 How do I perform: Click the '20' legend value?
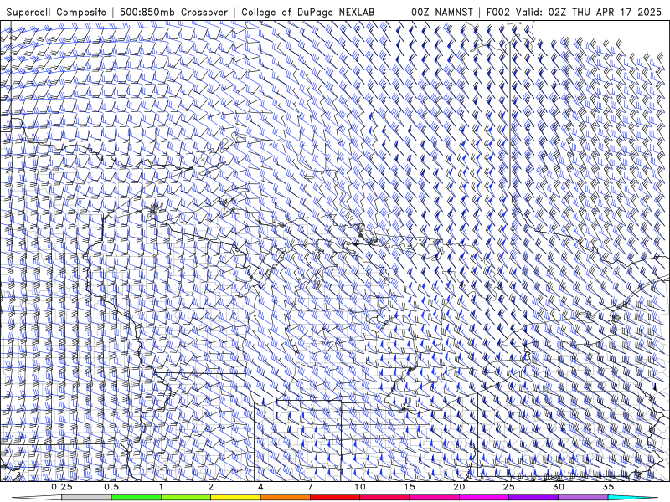(x=459, y=487)
